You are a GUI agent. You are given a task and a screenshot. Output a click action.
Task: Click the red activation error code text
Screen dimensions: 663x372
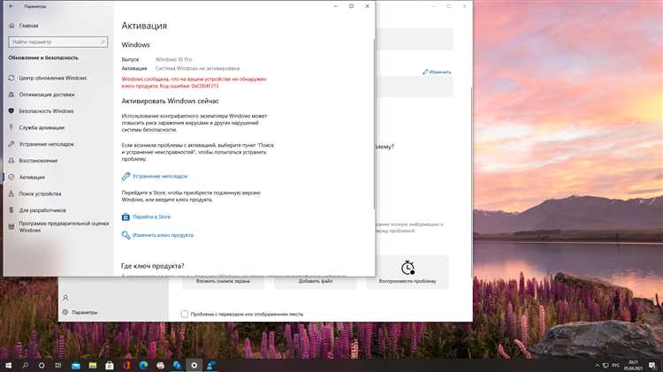pyautogui.click(x=194, y=82)
